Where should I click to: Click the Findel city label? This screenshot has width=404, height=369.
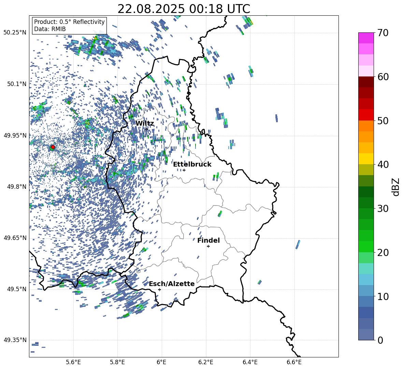tap(208, 240)
